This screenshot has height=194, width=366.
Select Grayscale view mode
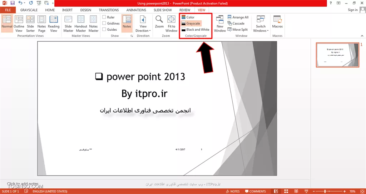click(191, 24)
